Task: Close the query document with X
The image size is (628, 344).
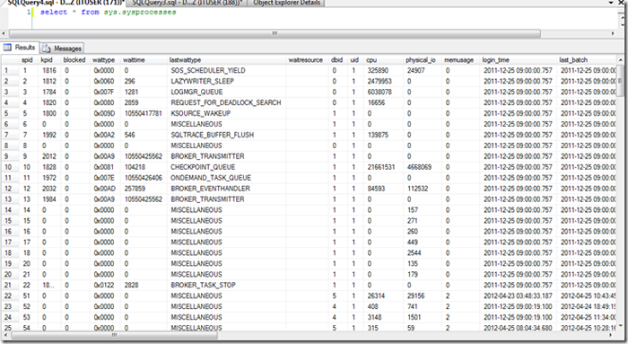Action: click(x=621, y=3)
